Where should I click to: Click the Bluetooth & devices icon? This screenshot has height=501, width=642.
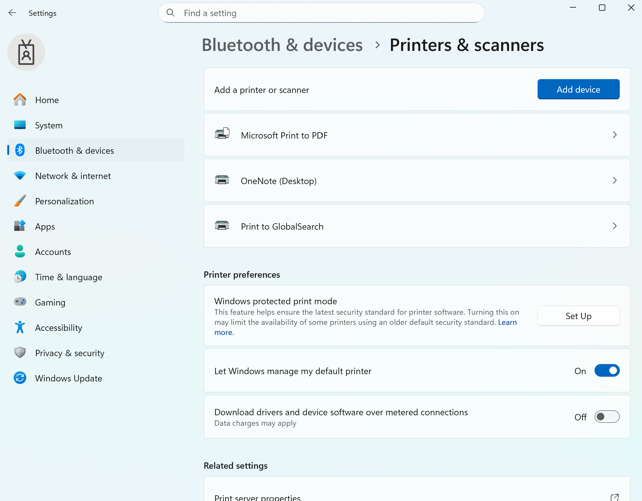20,150
